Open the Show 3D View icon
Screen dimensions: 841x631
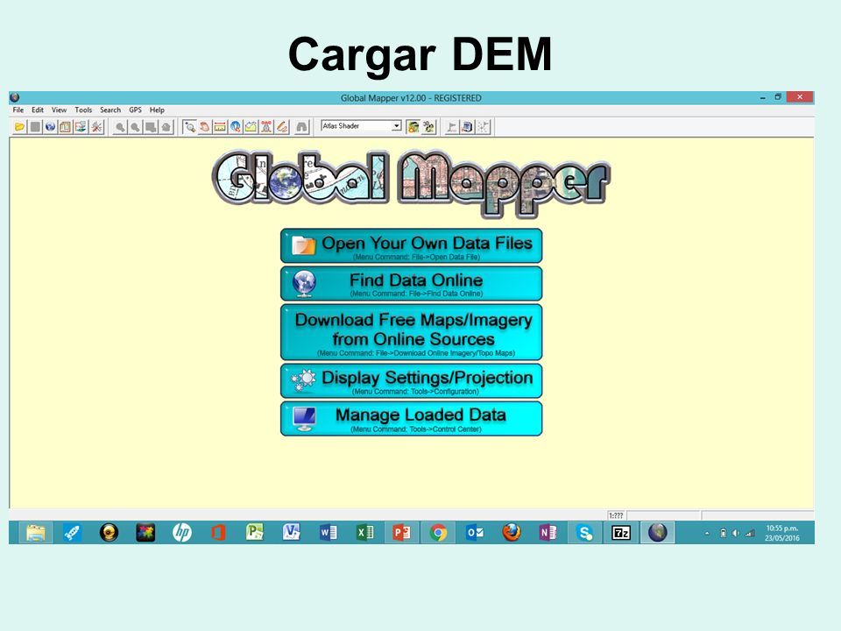428,127
